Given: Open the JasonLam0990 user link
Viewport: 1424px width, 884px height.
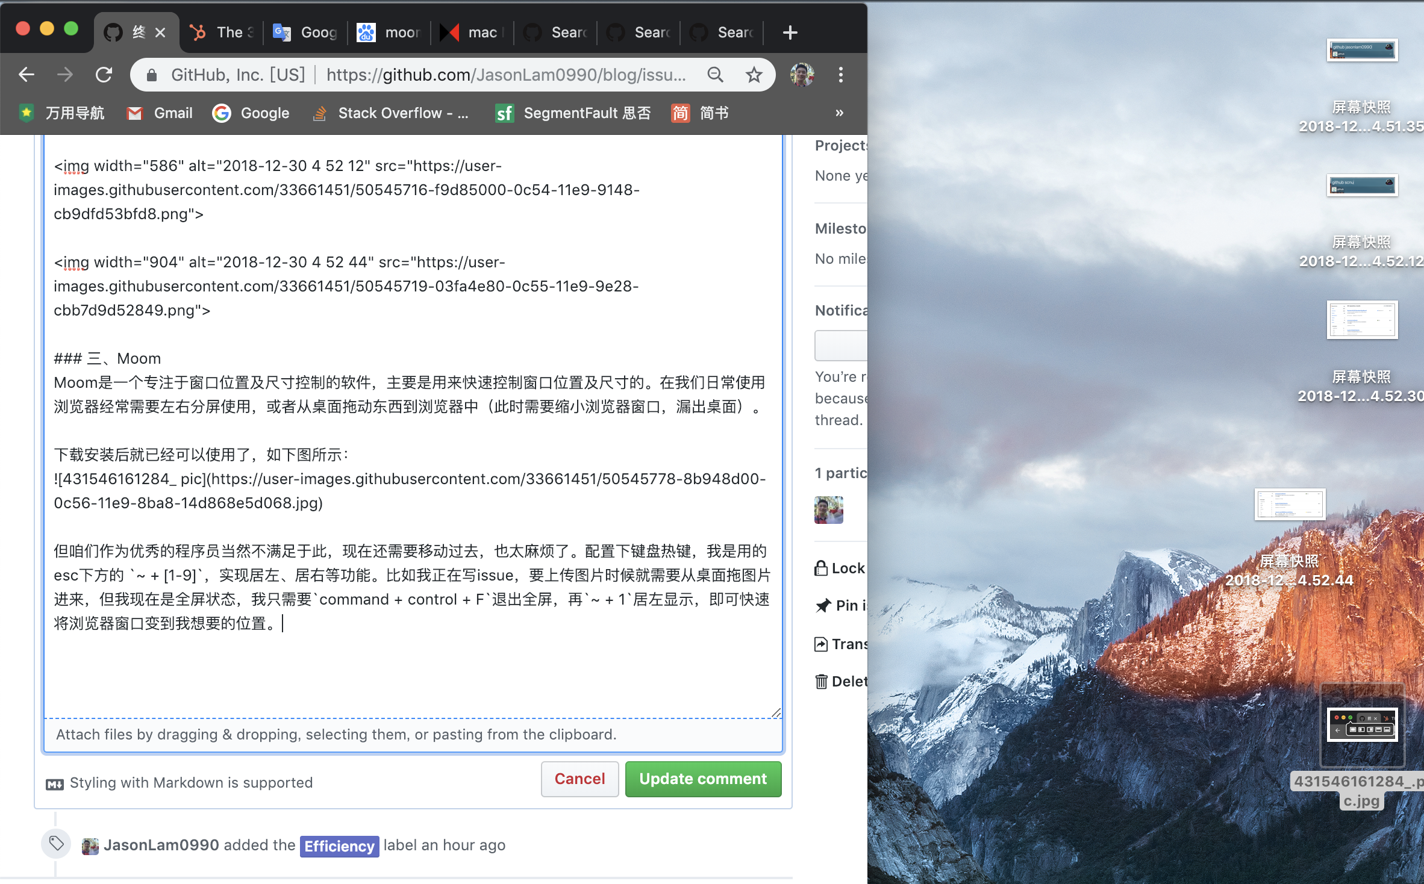Looking at the screenshot, I should (161, 845).
